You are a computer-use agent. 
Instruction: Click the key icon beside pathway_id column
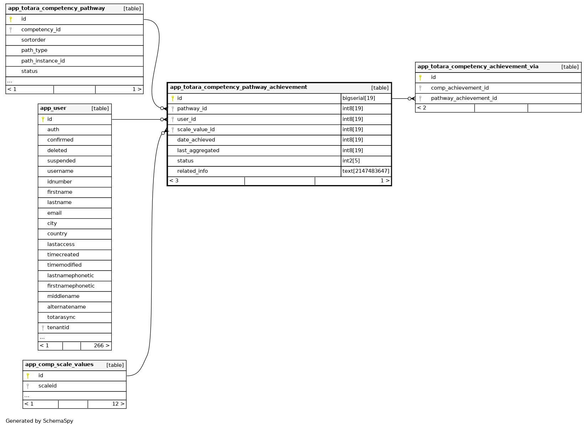click(x=173, y=109)
